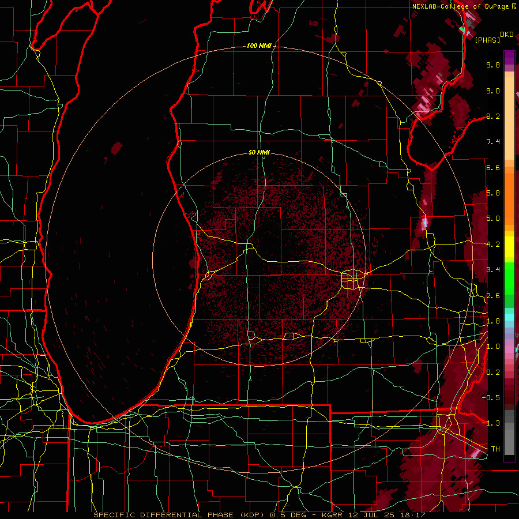Pick the cyan band of the color bar

tap(509, 317)
